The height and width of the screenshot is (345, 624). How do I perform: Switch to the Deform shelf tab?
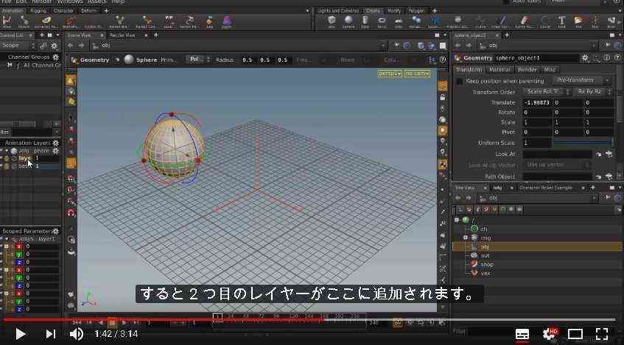[88, 11]
